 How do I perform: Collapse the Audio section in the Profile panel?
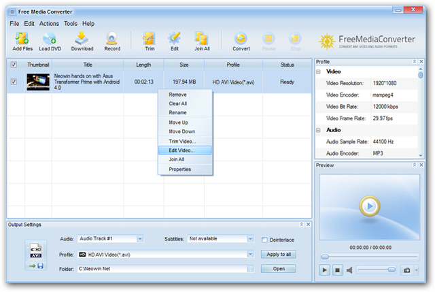pyautogui.click(x=319, y=130)
